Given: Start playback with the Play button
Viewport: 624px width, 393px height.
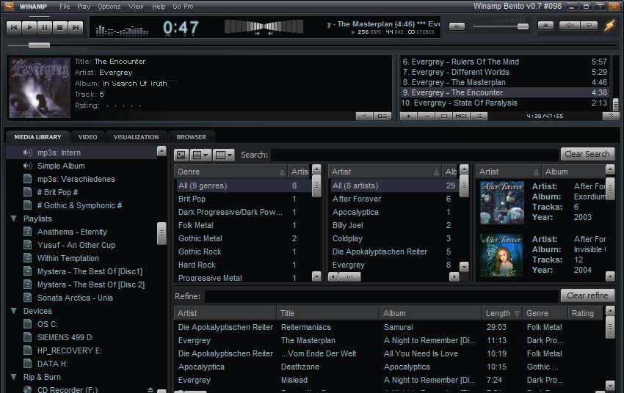Looking at the screenshot, I should click(29, 27).
